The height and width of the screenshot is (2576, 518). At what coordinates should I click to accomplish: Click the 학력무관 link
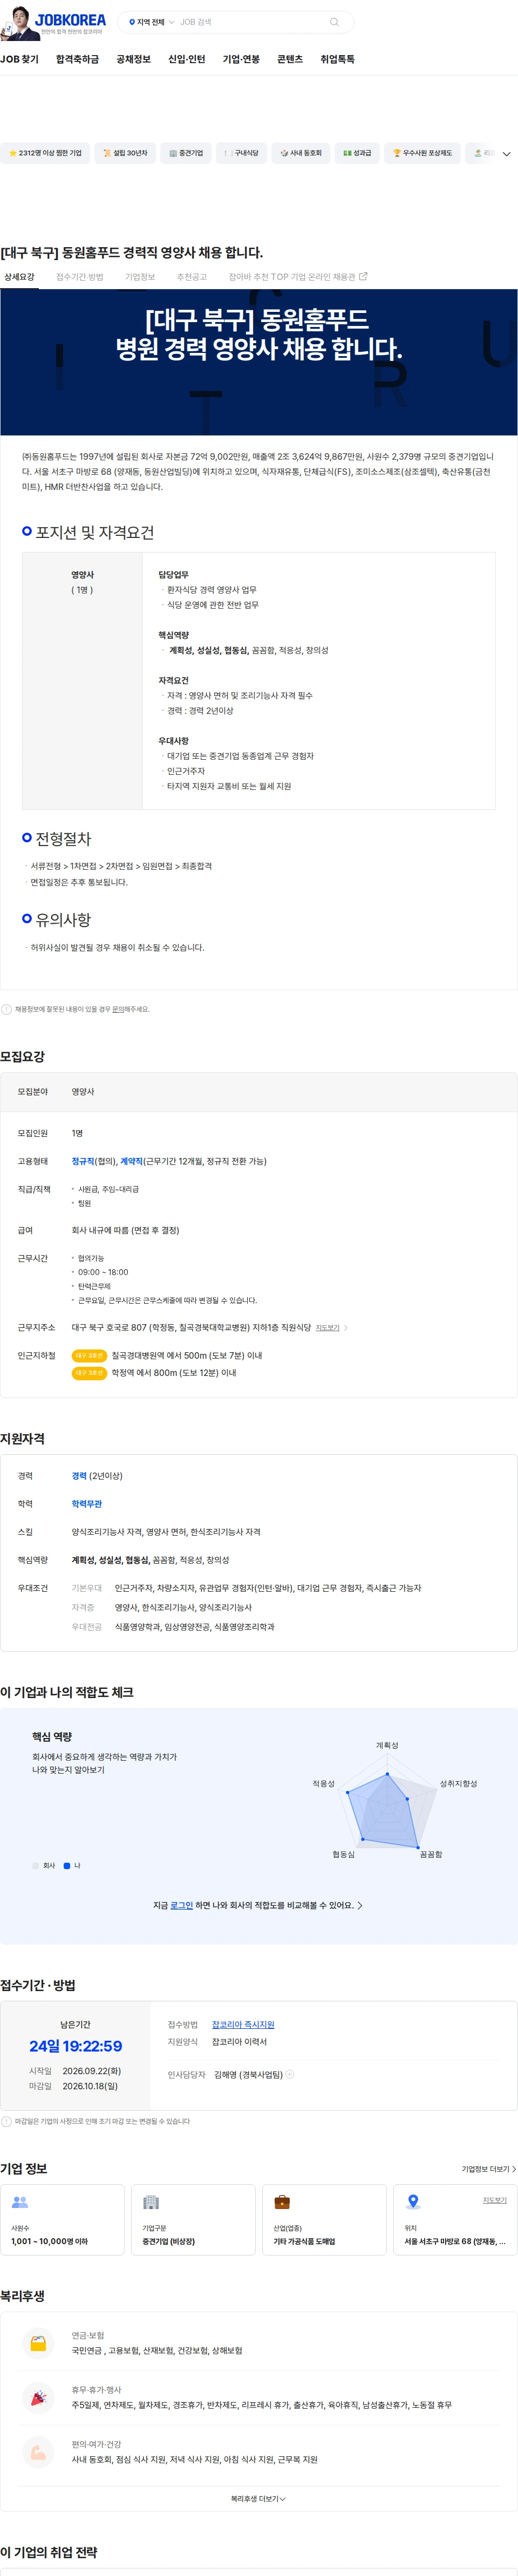[87, 1504]
